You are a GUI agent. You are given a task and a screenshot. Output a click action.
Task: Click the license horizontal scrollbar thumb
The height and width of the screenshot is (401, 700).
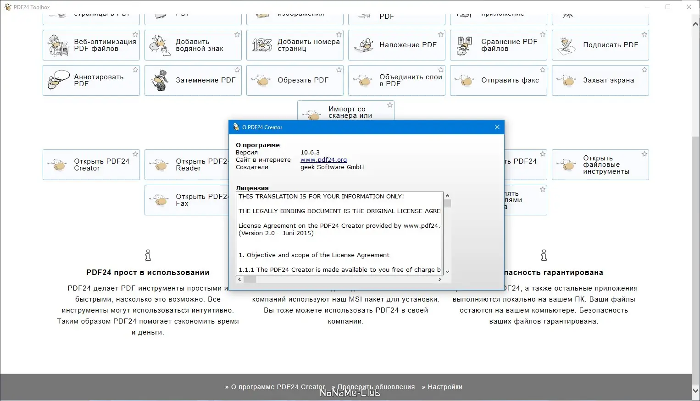pyautogui.click(x=250, y=279)
